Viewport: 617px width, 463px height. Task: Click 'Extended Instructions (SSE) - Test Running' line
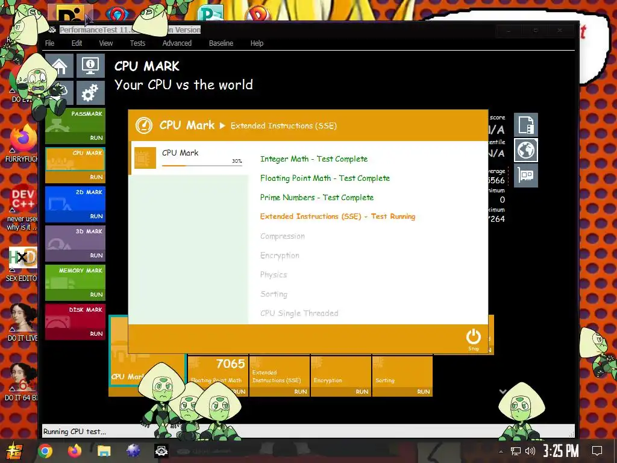337,216
